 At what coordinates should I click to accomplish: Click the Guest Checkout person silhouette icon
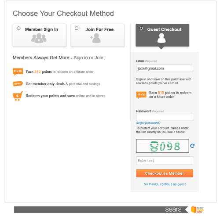[x=161, y=38]
